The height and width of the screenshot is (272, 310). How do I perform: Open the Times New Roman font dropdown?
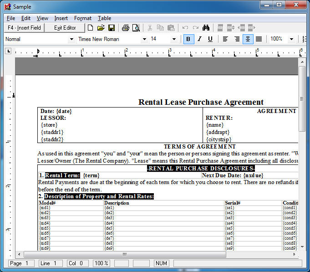pos(144,39)
